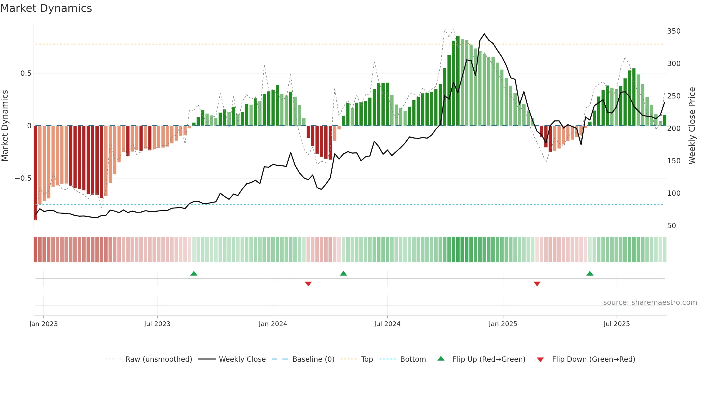Image resolution: width=707 pixels, height=398 pixels.
Task: Click the weekly close line peak near 345
Action: 484,34
